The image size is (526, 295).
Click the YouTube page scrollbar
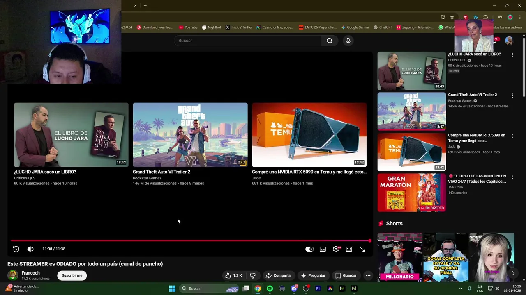(x=524, y=68)
